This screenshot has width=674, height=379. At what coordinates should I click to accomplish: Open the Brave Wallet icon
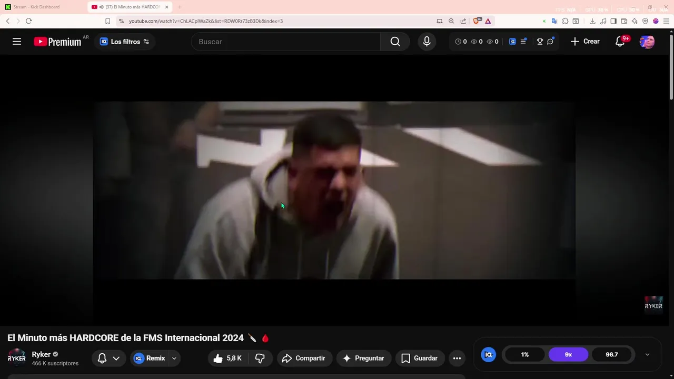point(624,21)
